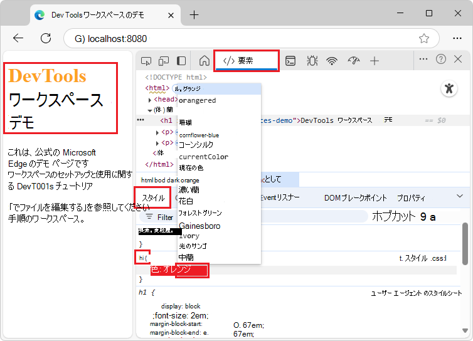Click the DOM node actions ellipsis beside h1
Screen dimensions: 473x341
point(141,120)
